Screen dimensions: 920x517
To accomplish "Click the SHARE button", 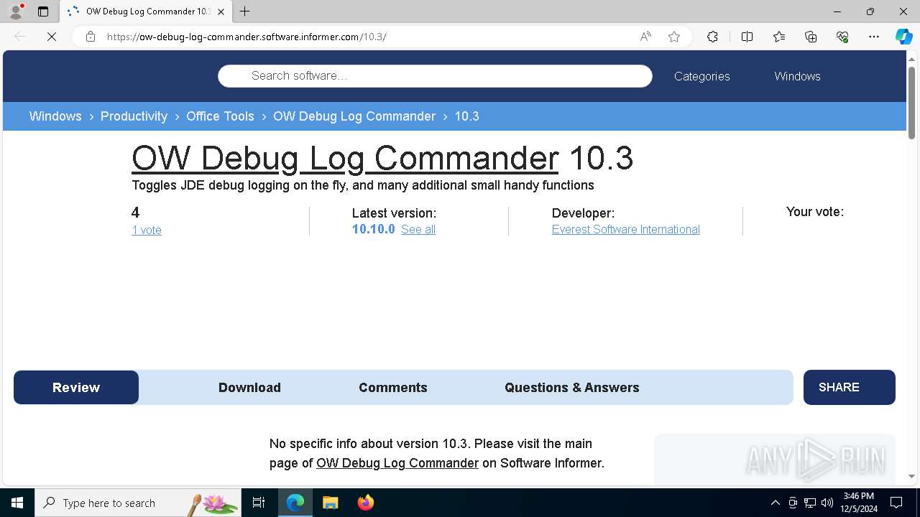I will (850, 387).
